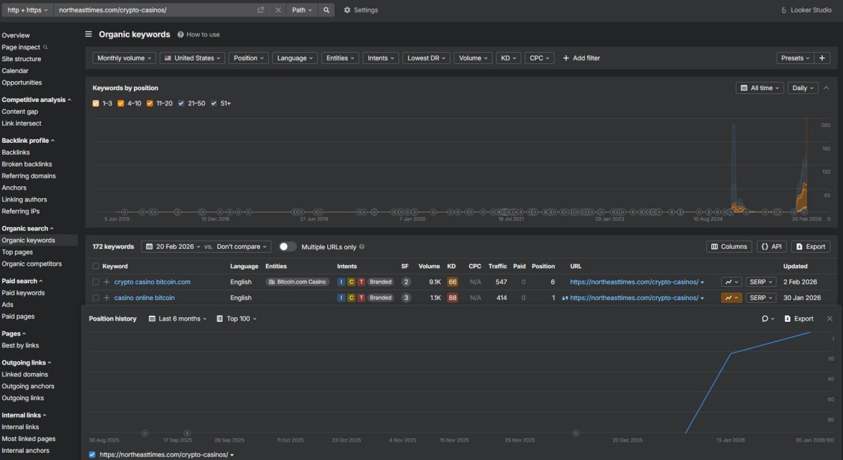Screen dimensions: 843x460
Task: Open the United States country dropdown
Action: point(194,58)
